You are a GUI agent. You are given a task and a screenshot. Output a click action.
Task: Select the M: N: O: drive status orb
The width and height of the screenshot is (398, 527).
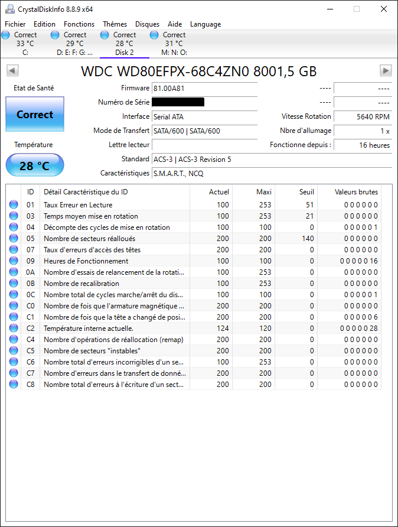154,35
